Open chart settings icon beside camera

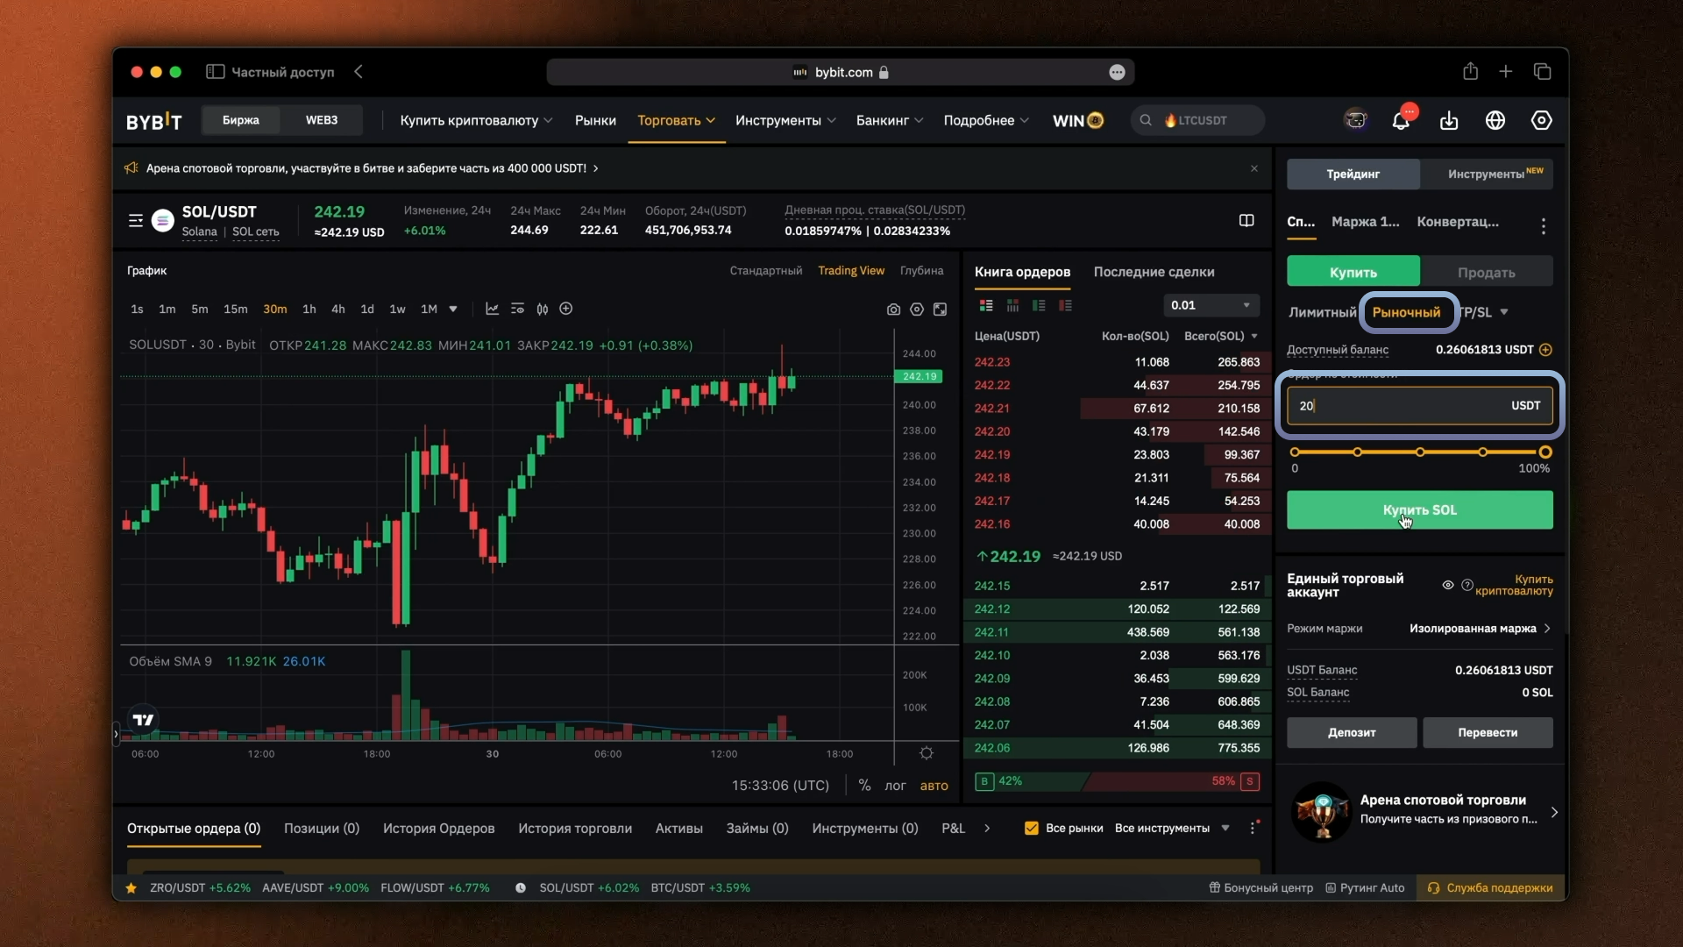(x=917, y=310)
